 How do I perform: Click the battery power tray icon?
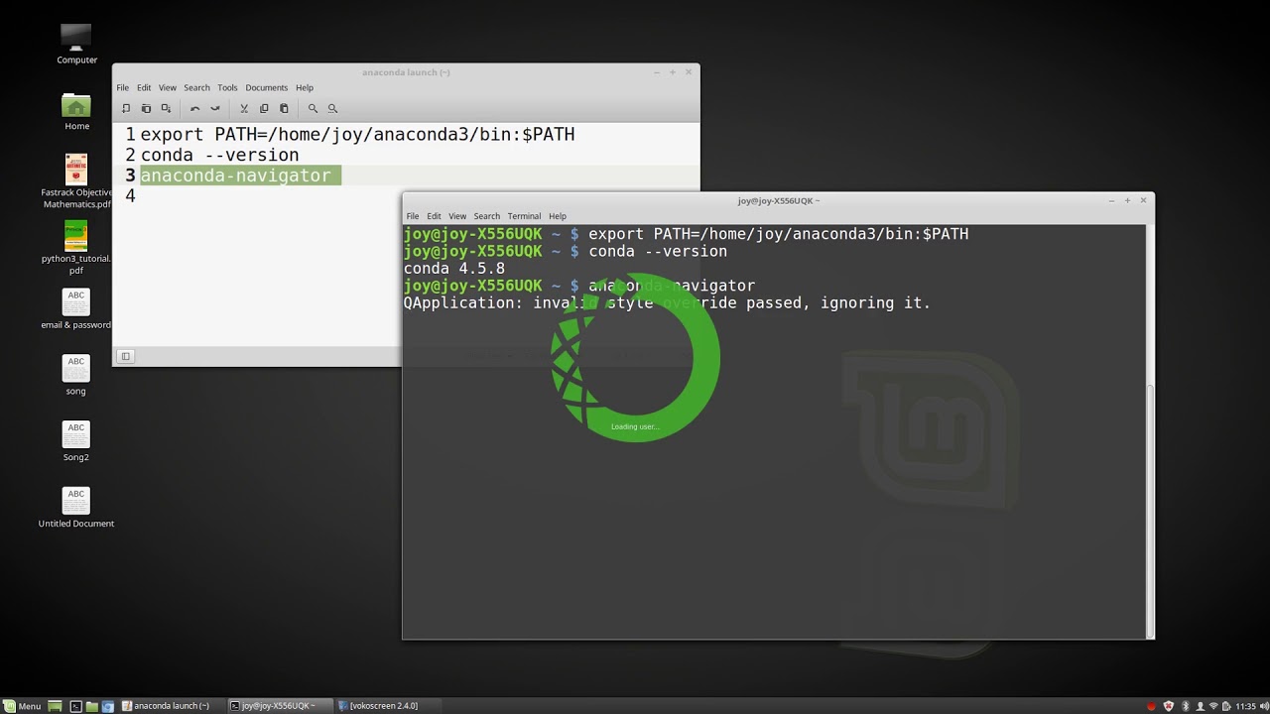click(1227, 706)
